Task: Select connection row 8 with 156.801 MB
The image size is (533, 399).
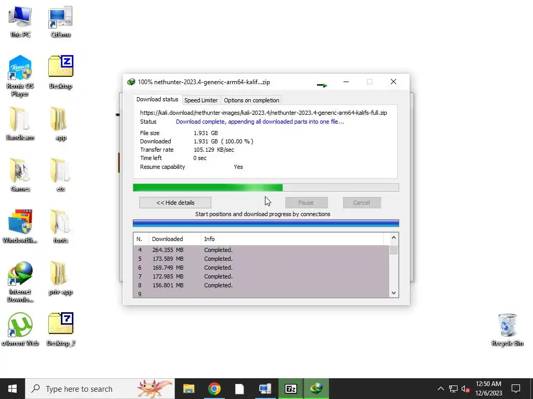Action: (261, 285)
